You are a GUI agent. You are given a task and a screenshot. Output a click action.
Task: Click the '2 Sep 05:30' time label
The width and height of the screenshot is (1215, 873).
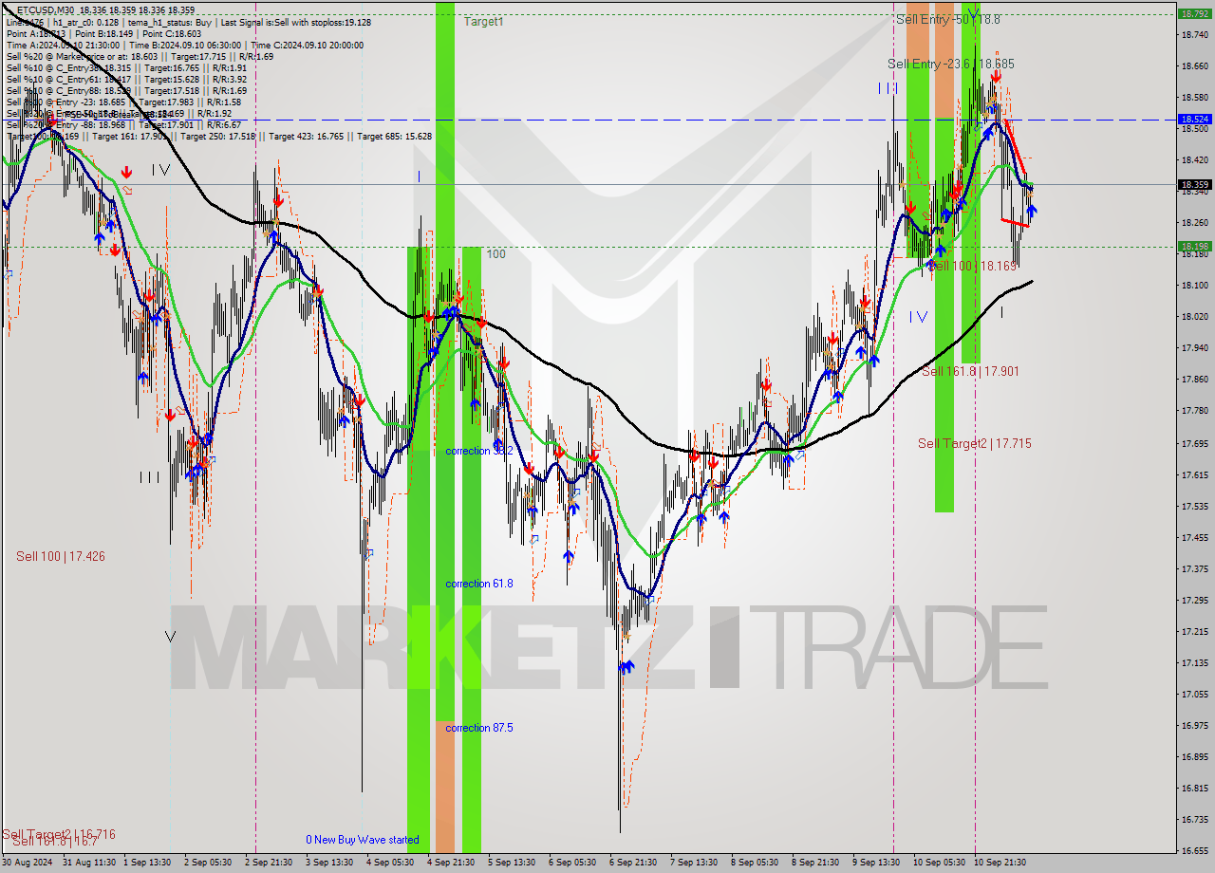coord(208,863)
